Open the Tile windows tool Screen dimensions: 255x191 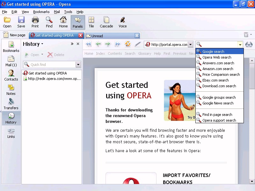click(91, 22)
